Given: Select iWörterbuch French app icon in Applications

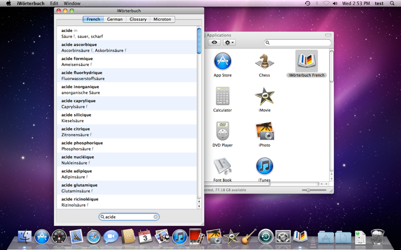Looking at the screenshot, I should [306, 61].
